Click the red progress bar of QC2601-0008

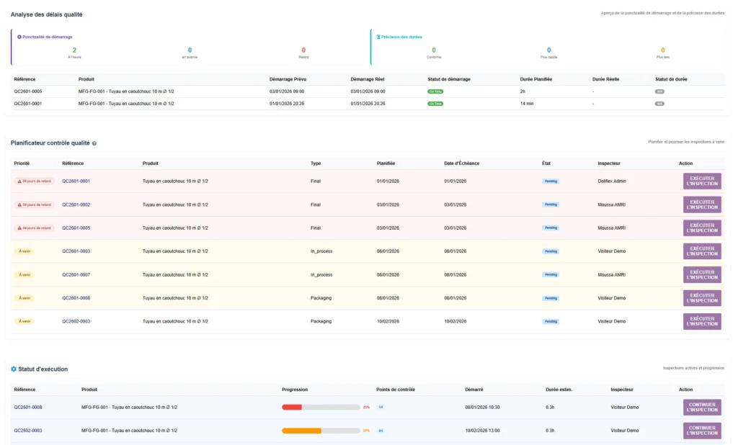pyautogui.click(x=293, y=406)
